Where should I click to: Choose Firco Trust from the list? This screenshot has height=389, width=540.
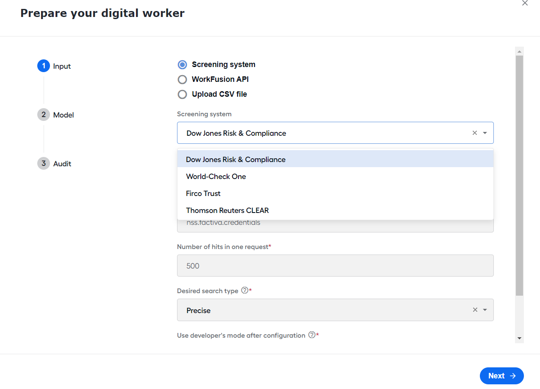pos(335,193)
